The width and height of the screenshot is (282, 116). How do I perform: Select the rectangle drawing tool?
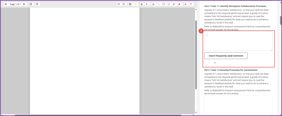[164, 4]
